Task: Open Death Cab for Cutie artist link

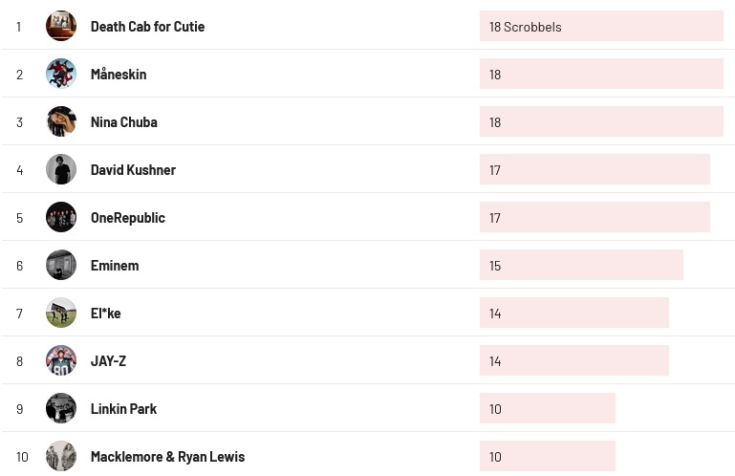Action: coord(147,27)
